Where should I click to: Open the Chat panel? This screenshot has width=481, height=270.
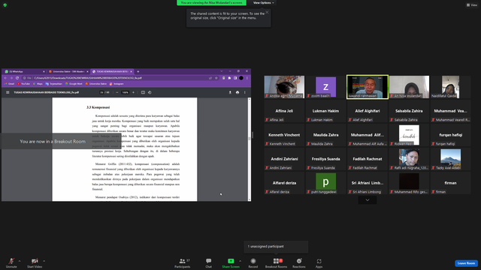tap(209, 262)
